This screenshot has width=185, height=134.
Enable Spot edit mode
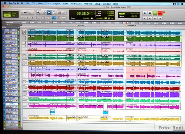[x=14, y=13]
